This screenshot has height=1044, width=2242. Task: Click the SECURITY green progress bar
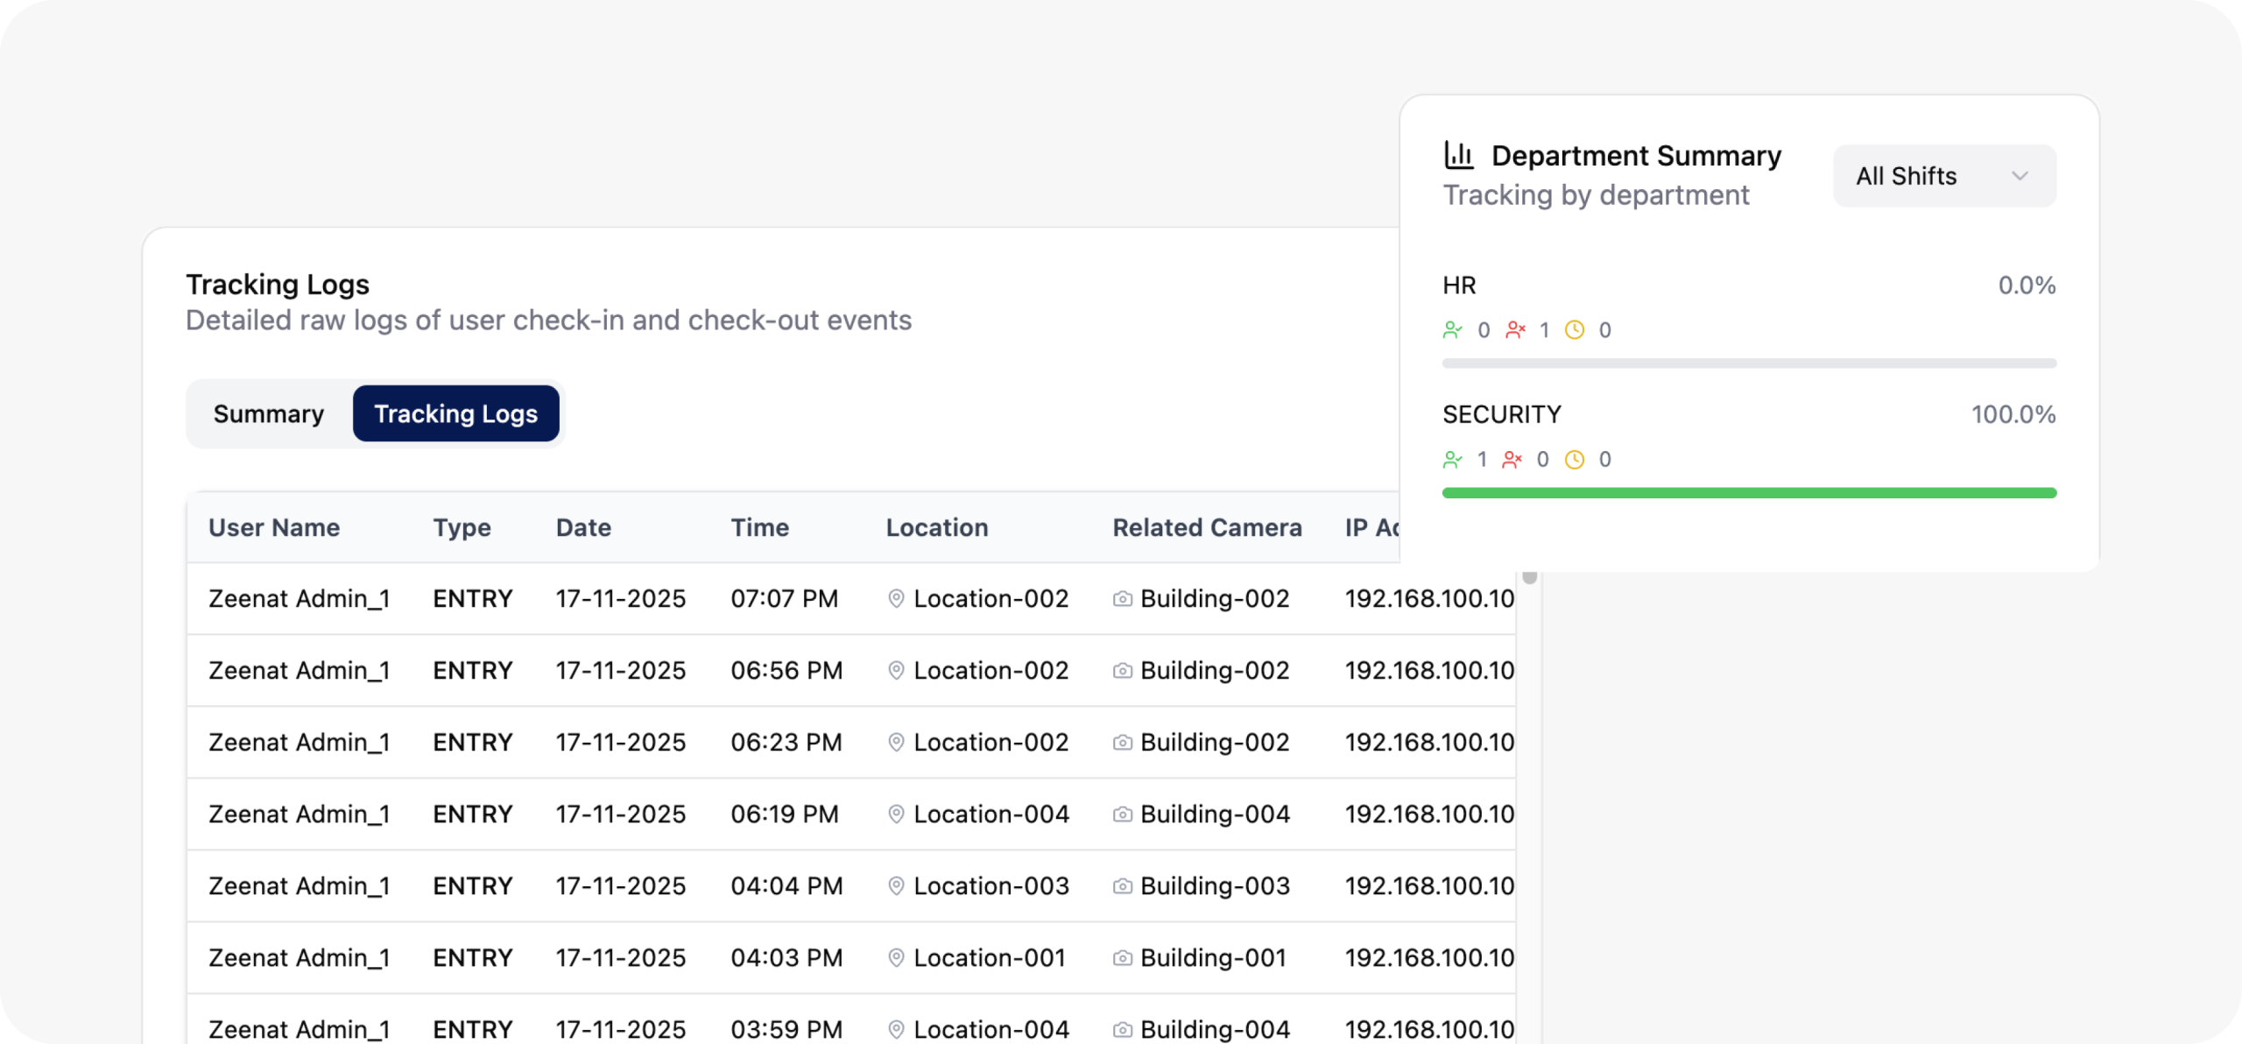(1749, 493)
